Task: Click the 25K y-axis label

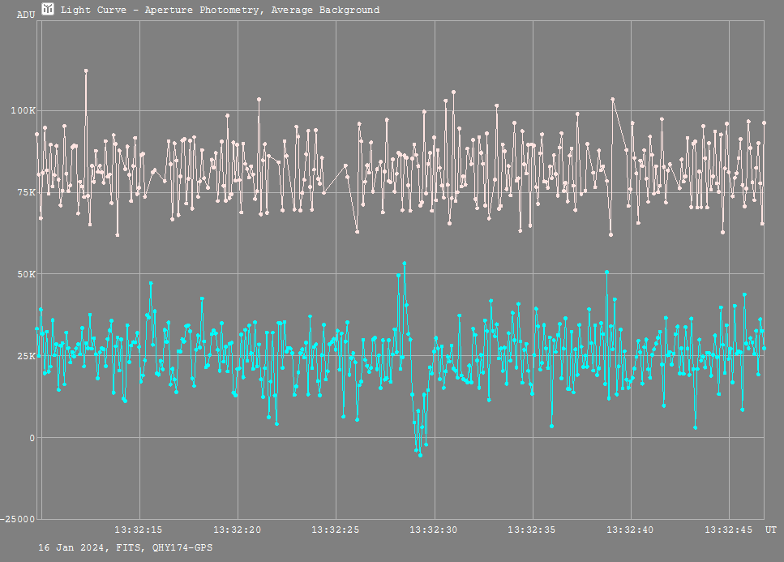Action: [x=26, y=356]
